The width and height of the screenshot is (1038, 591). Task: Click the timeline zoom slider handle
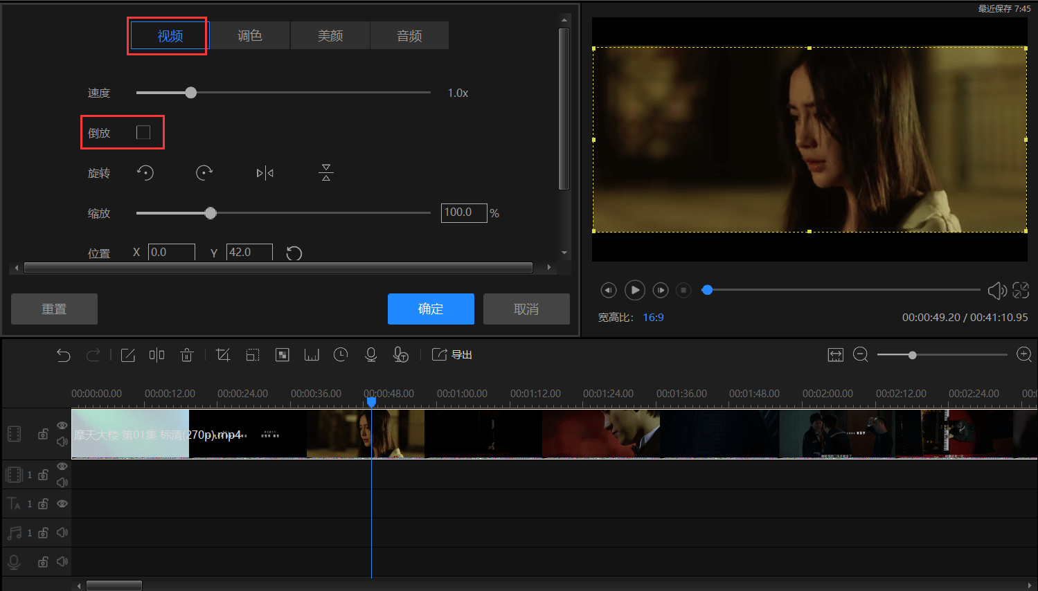pos(913,355)
